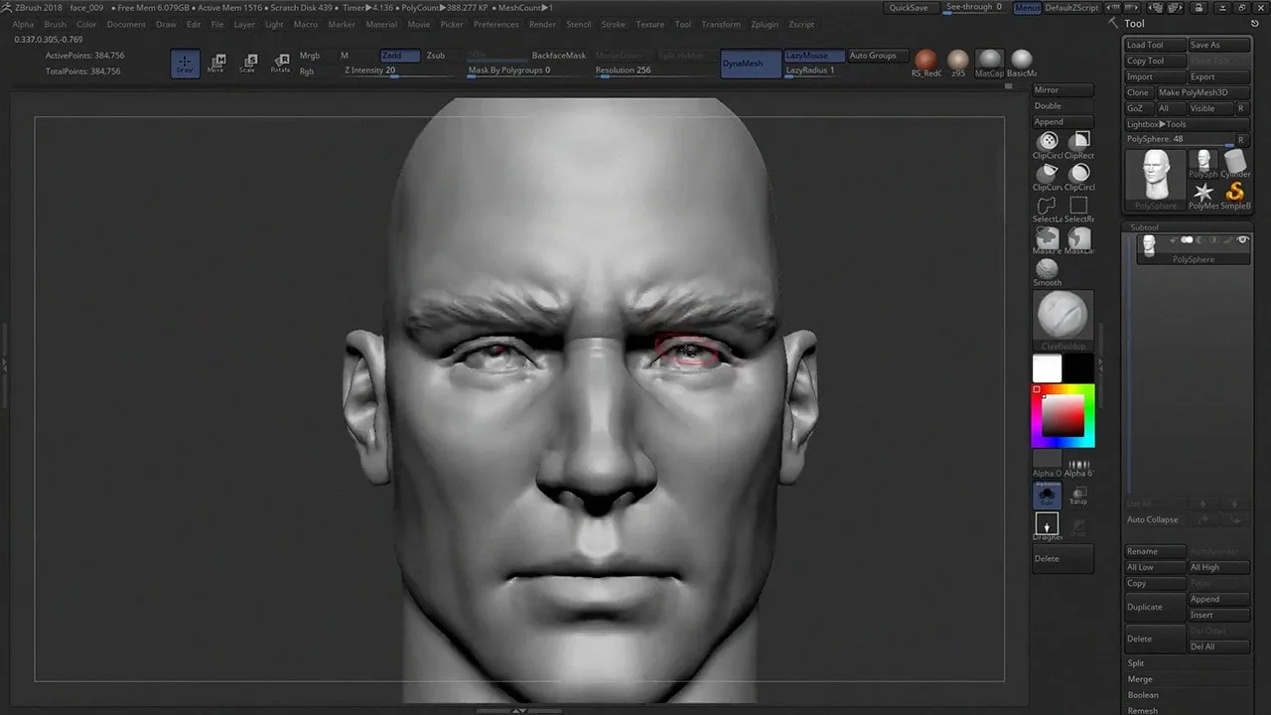Image resolution: width=1271 pixels, height=715 pixels.
Task: Open the DragRect stroke selector
Action: coord(1048,526)
